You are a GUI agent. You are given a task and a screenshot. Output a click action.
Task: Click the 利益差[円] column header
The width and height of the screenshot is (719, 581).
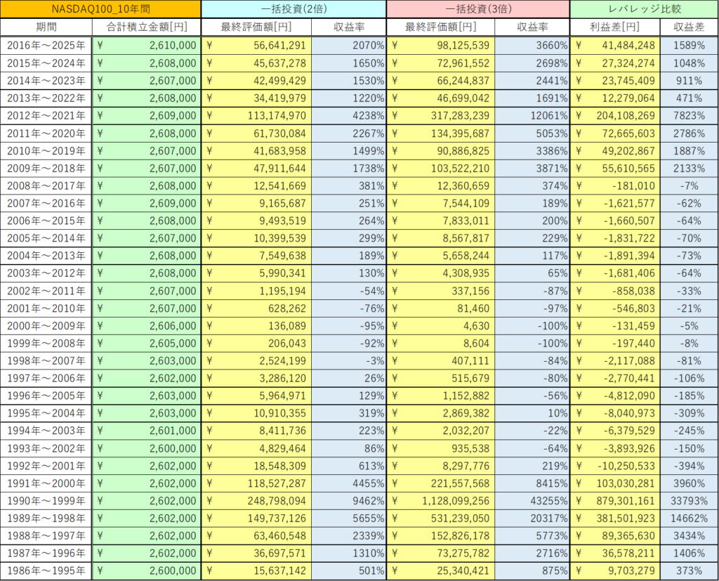615,27
